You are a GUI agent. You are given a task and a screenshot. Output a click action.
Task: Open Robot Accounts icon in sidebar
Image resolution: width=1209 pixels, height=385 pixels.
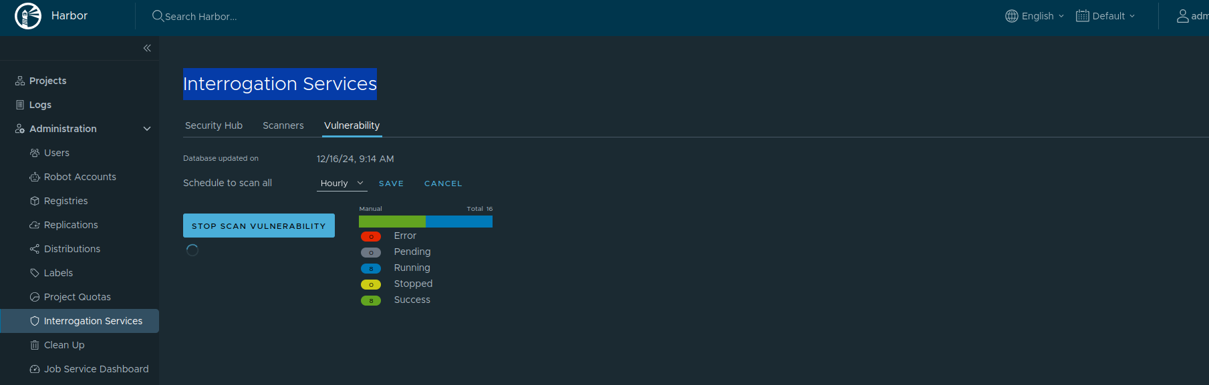pyautogui.click(x=35, y=177)
